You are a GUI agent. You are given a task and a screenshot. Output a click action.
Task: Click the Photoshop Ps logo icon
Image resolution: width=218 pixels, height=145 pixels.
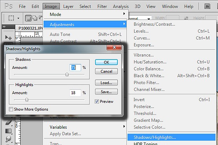pos(7,7)
